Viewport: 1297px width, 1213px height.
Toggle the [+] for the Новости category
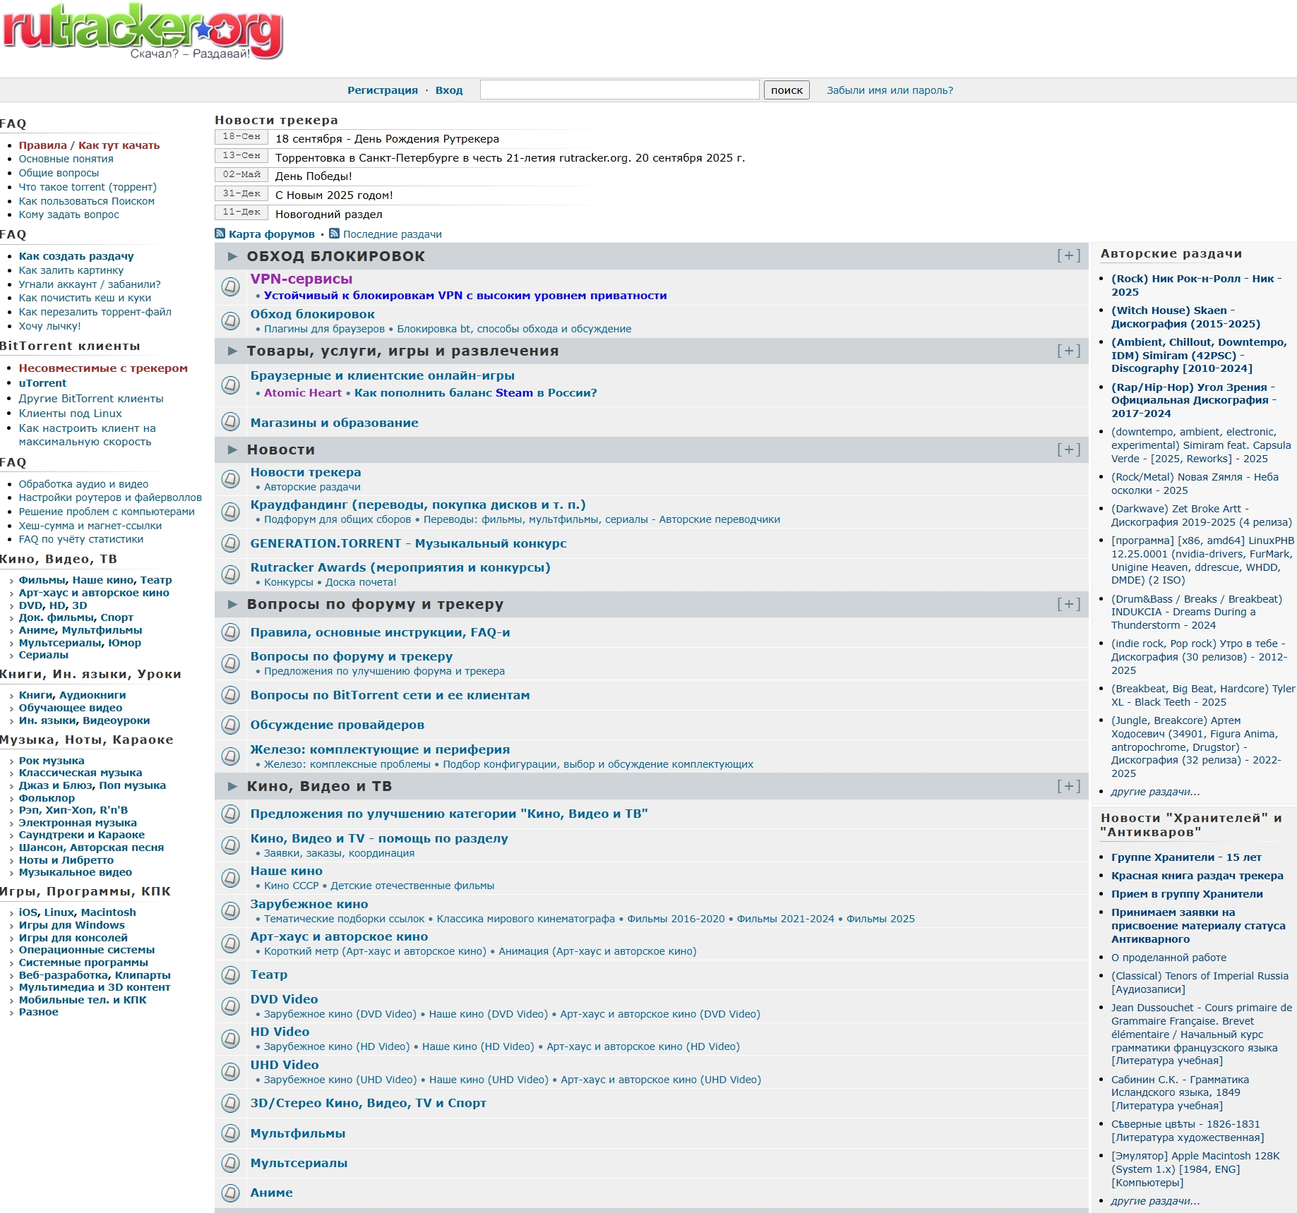pos(1068,449)
